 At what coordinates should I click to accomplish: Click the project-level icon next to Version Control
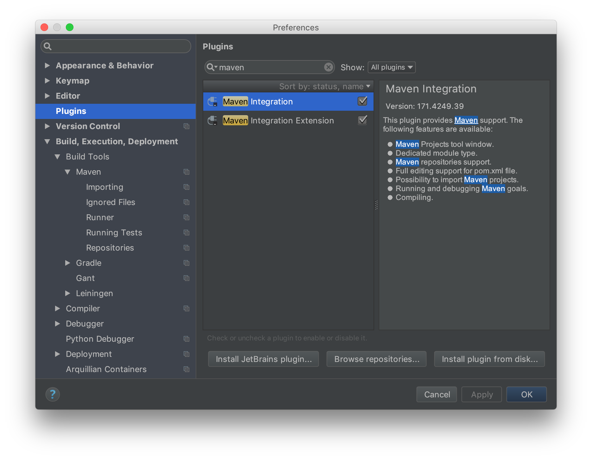[x=186, y=126]
